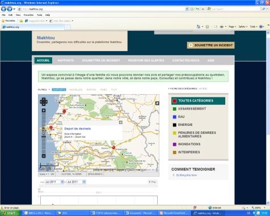Screen dimensions: 270x216
Task: Open the Tools menu in menu bar
Action: click(x=39, y=15)
